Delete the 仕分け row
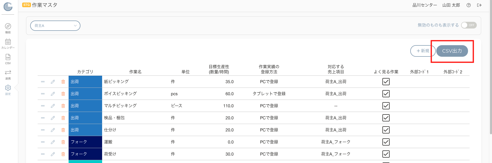This screenshot has width=492, height=163. tap(63, 130)
